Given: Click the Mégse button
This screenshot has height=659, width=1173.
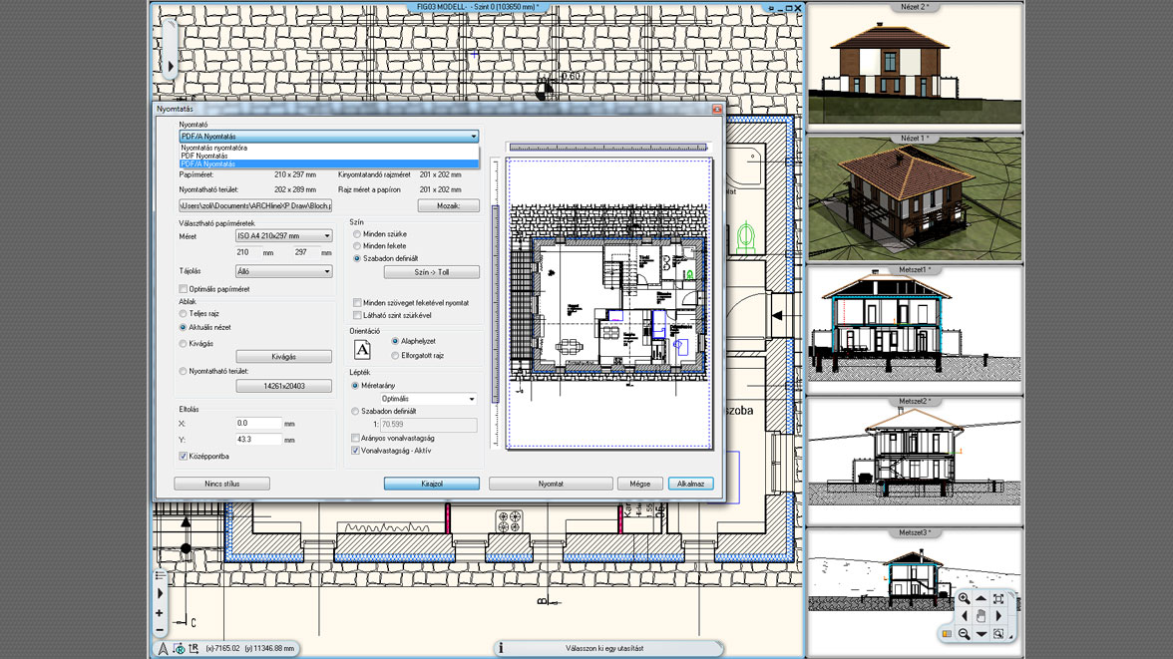Looking at the screenshot, I should click(x=639, y=484).
